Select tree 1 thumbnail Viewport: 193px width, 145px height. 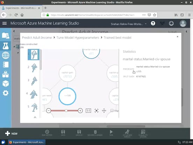34,55
